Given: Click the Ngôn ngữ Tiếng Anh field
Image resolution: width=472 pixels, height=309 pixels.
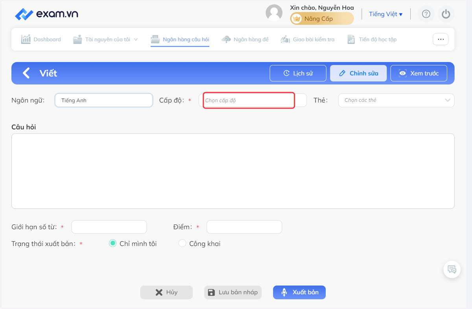Looking at the screenshot, I should pos(104,100).
